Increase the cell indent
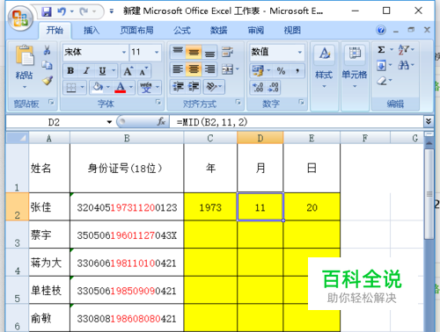440x332 pixels. 194,87
